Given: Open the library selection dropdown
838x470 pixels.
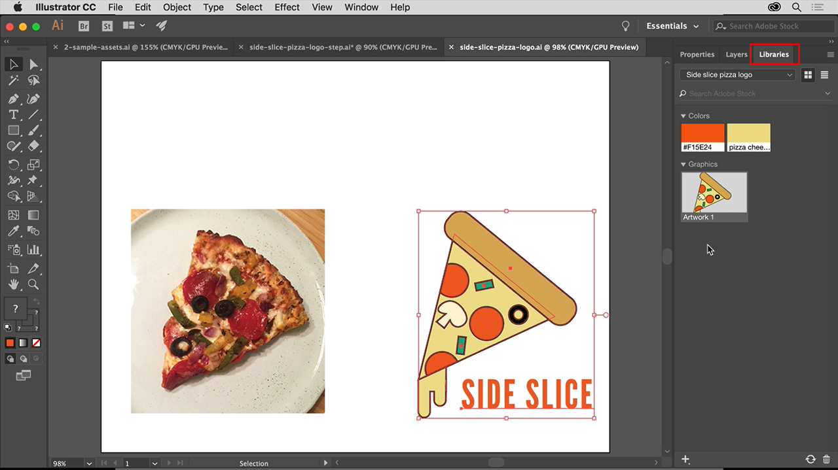Looking at the screenshot, I should pyautogui.click(x=737, y=75).
